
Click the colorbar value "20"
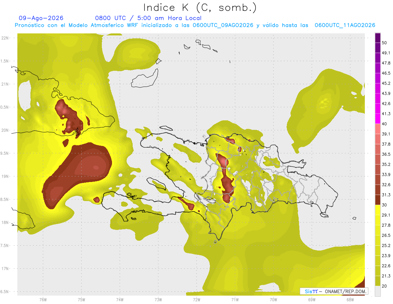[384, 286]
